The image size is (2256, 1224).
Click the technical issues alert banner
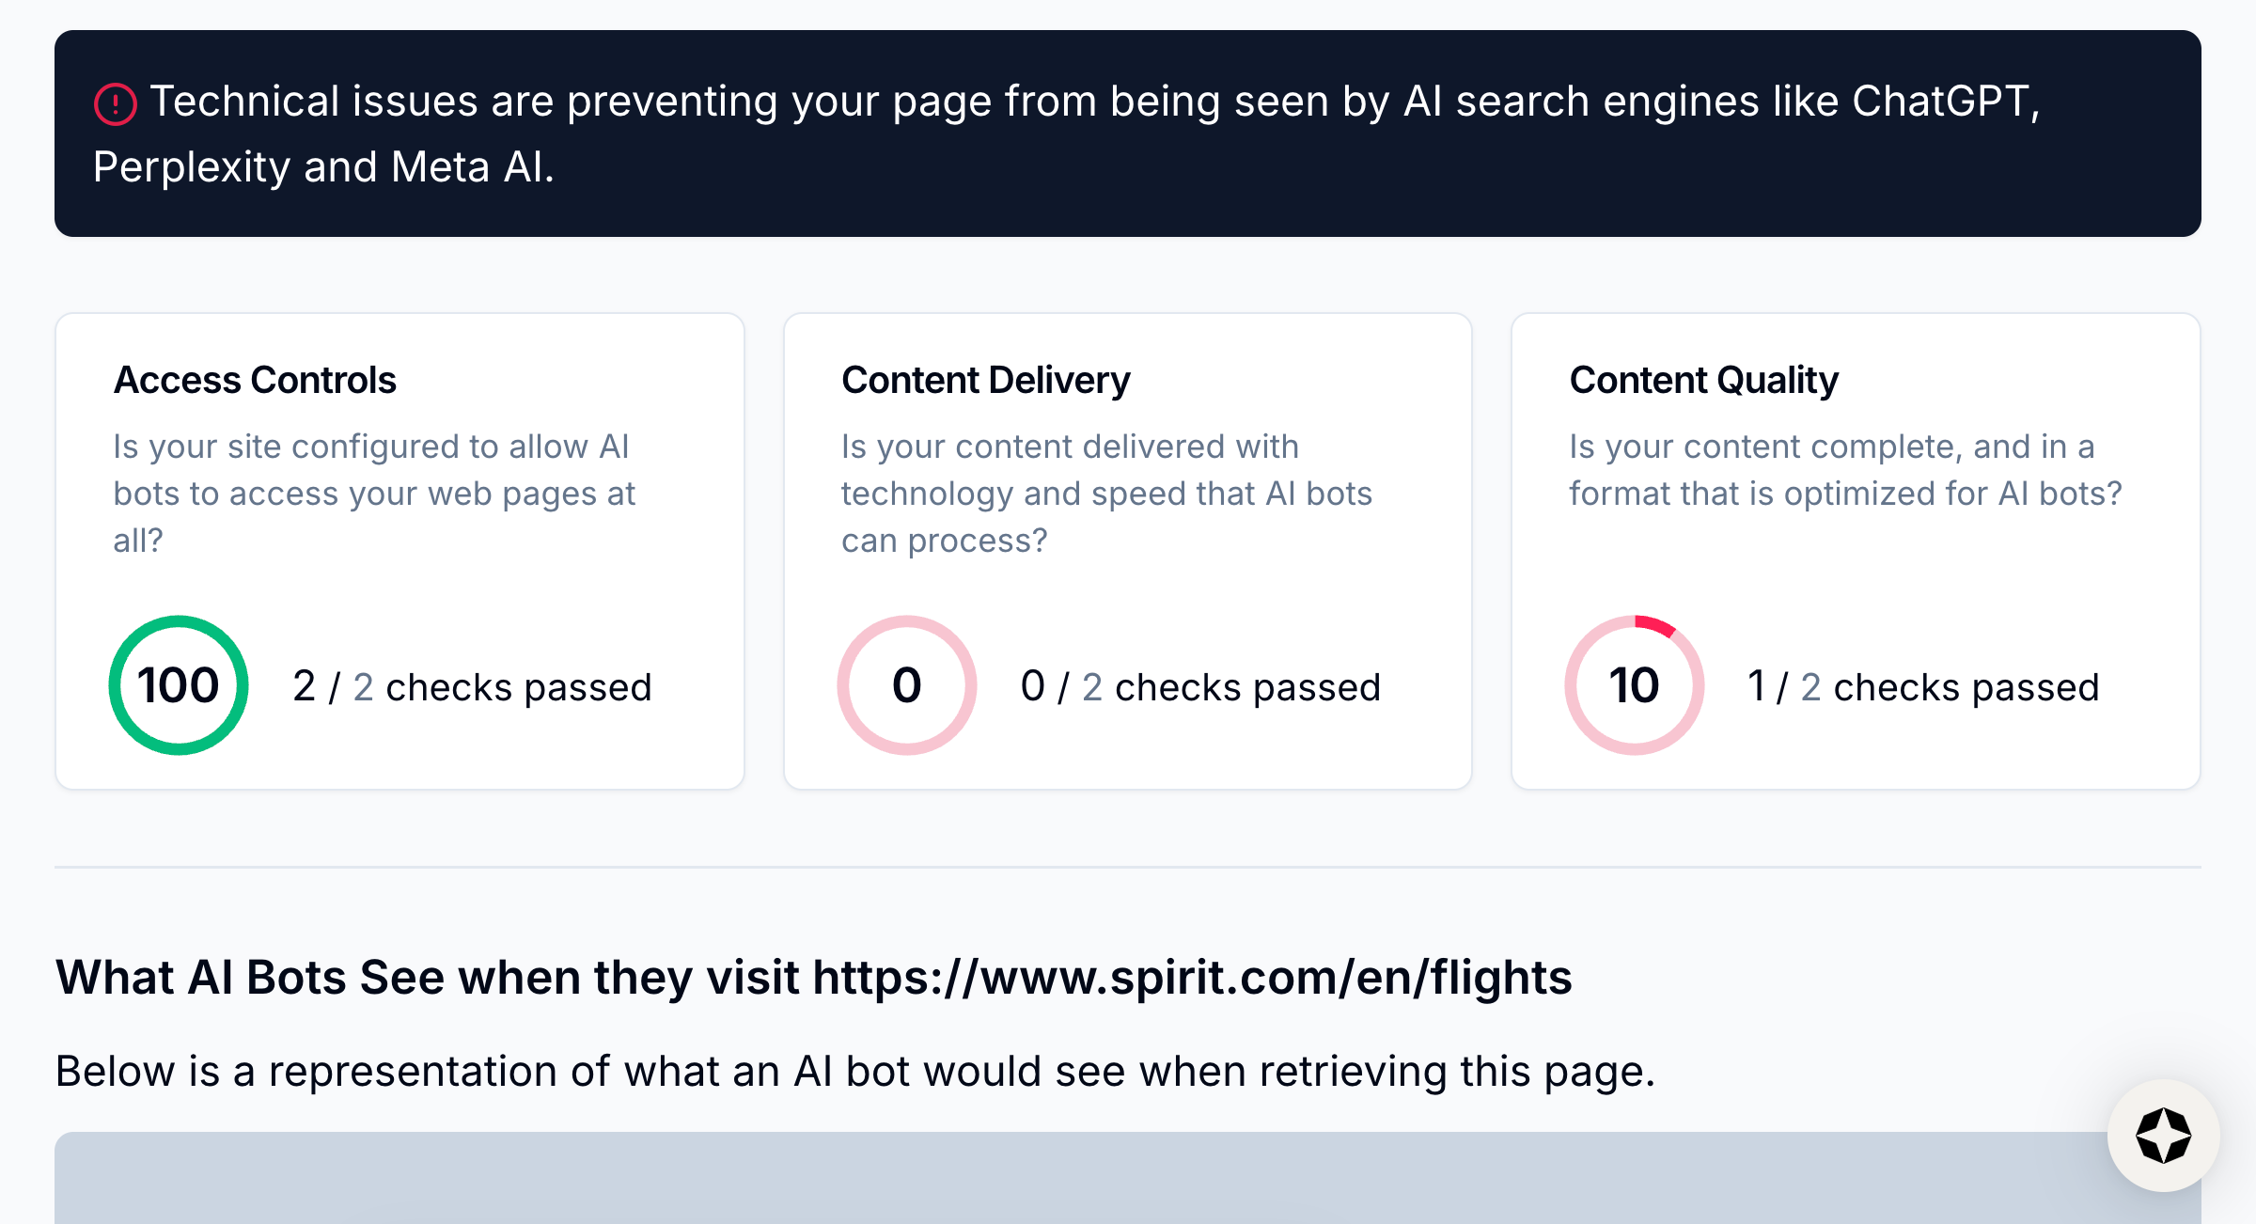point(1128,134)
